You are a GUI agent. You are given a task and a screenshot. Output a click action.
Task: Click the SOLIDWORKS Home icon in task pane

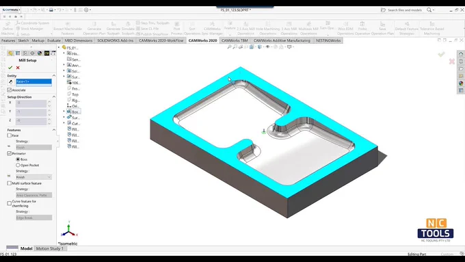(461, 54)
